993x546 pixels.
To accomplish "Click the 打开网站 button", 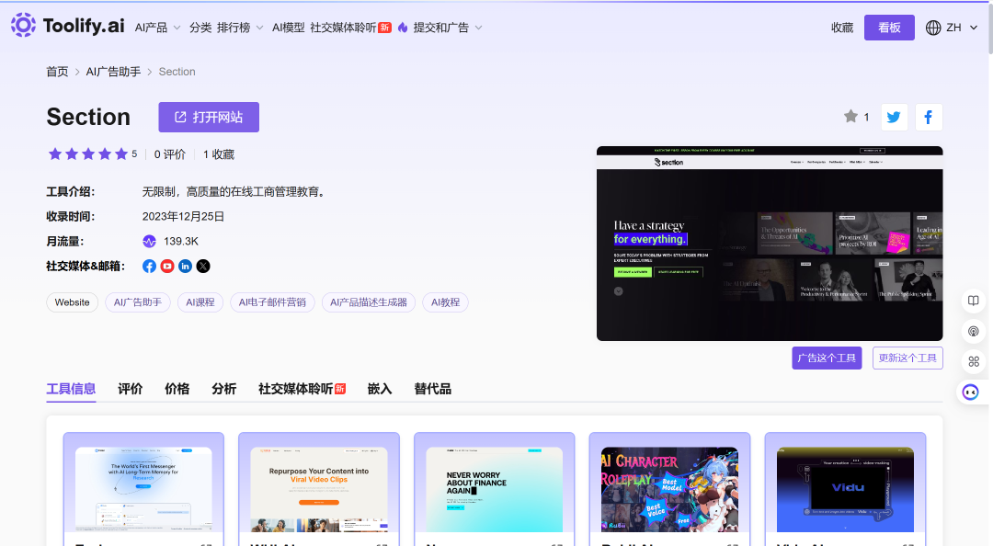I will [x=209, y=117].
